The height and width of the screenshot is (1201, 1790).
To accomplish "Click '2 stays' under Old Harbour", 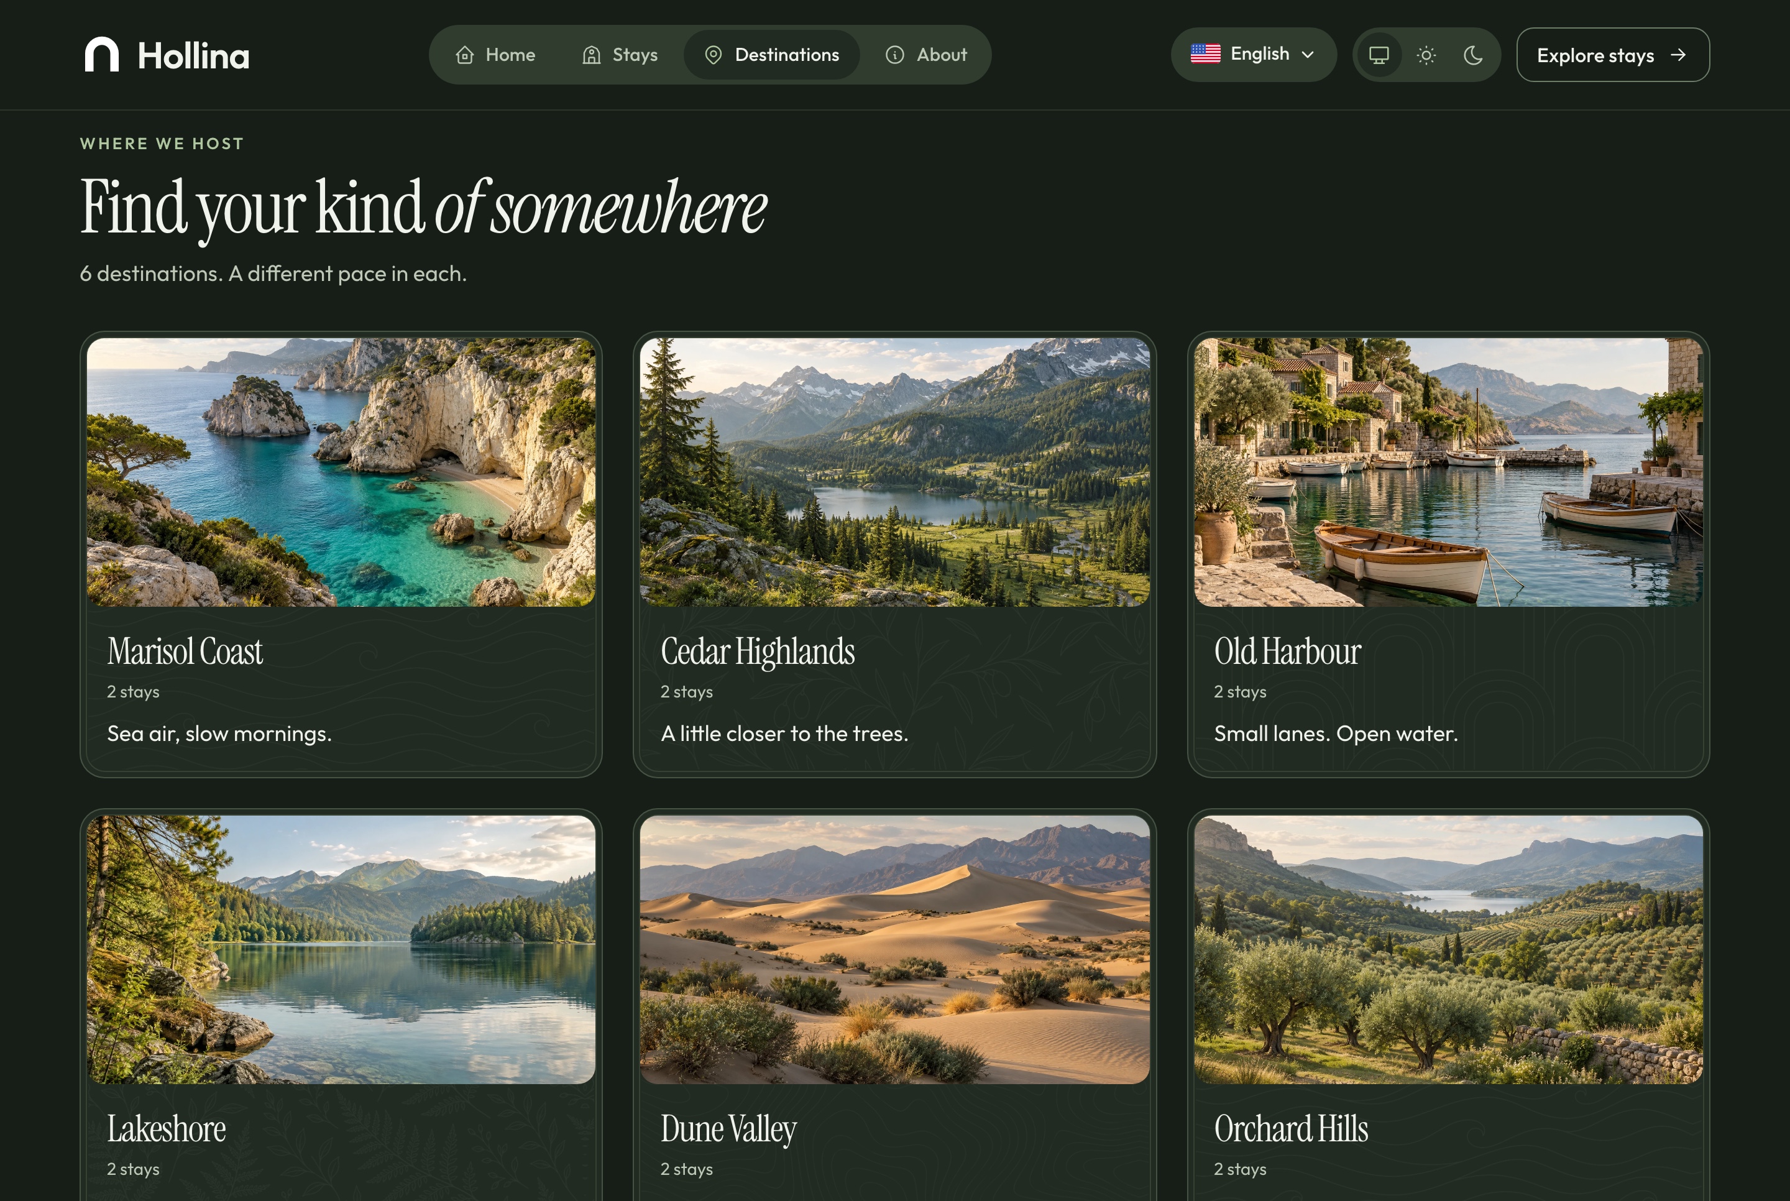I will click(1241, 692).
